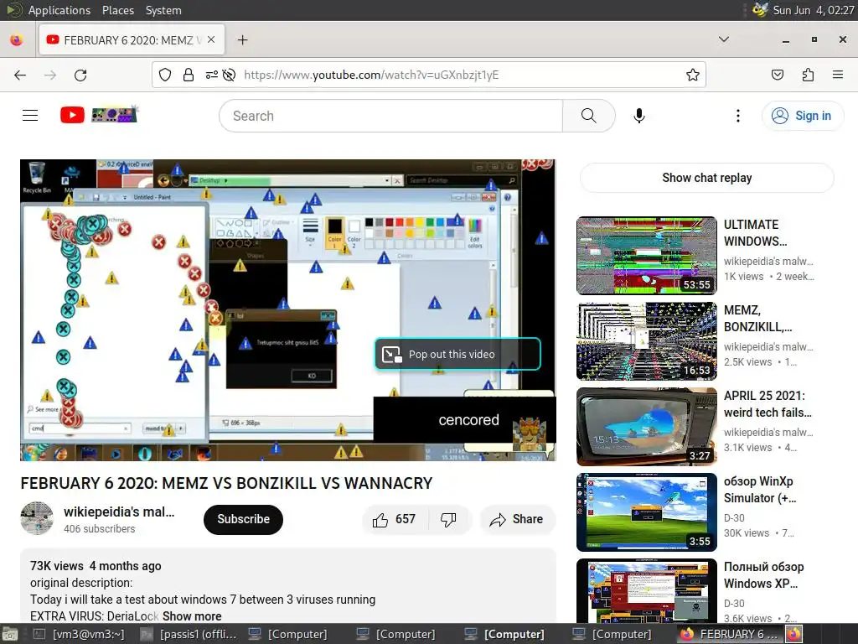Click the main video player
Screen dimensions: 858x644
click(x=288, y=310)
